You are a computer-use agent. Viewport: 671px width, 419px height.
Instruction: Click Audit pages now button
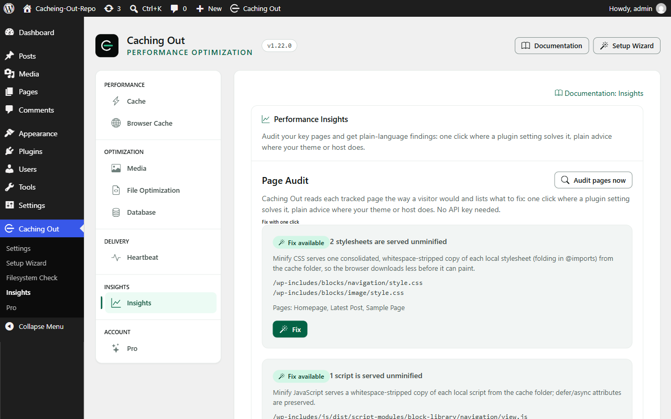point(593,180)
